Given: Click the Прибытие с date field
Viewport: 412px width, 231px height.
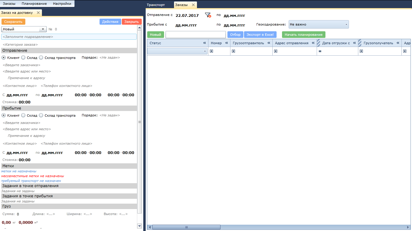Looking at the screenshot, I should click(186, 25).
